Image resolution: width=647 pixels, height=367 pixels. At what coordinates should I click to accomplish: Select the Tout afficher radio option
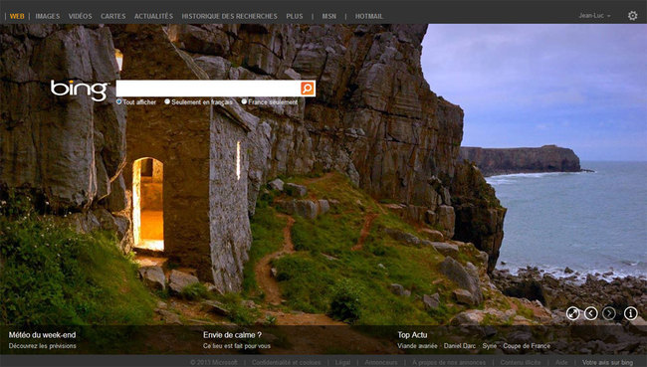coord(118,101)
